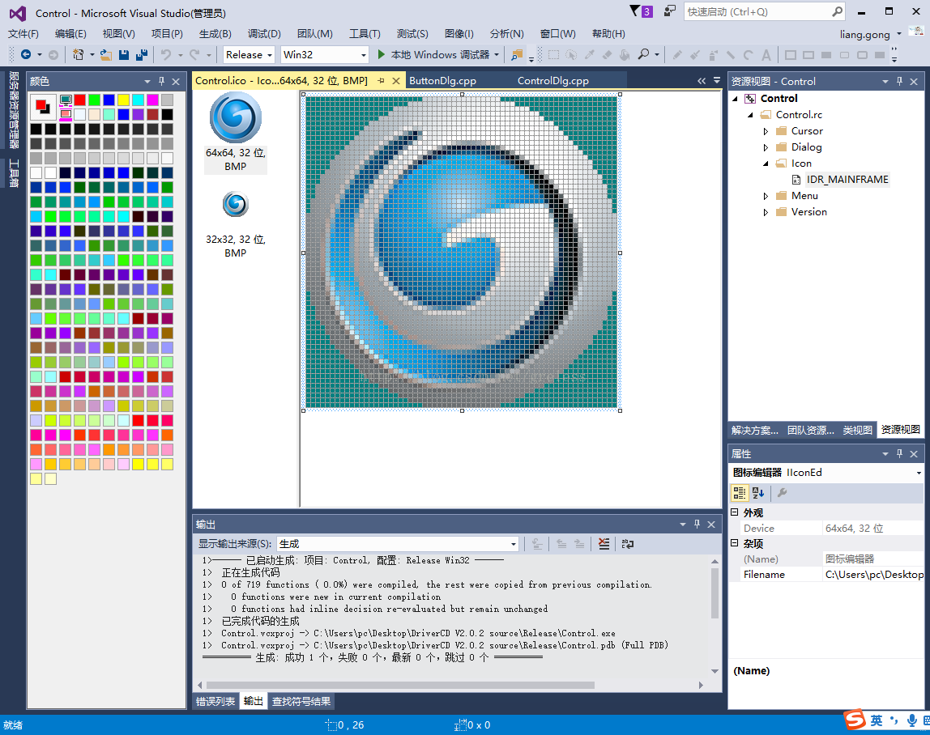Click the Save All icon
The width and height of the screenshot is (930, 735).
point(141,54)
